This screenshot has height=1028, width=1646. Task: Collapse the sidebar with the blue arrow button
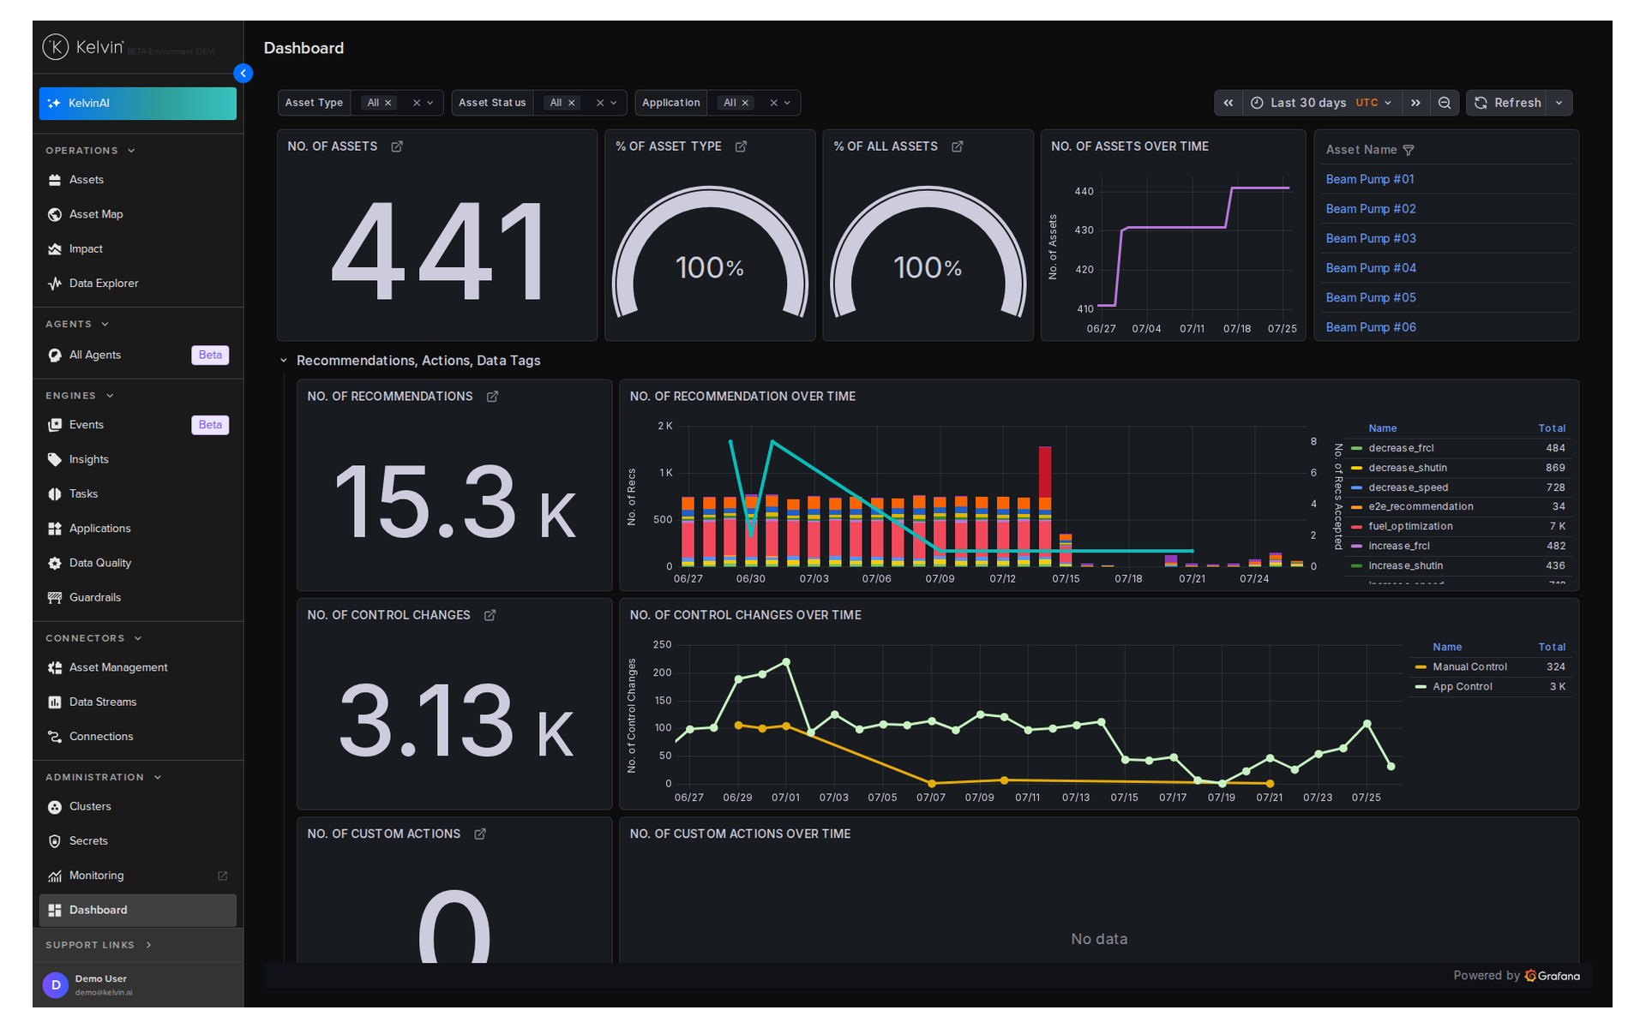[x=243, y=74]
